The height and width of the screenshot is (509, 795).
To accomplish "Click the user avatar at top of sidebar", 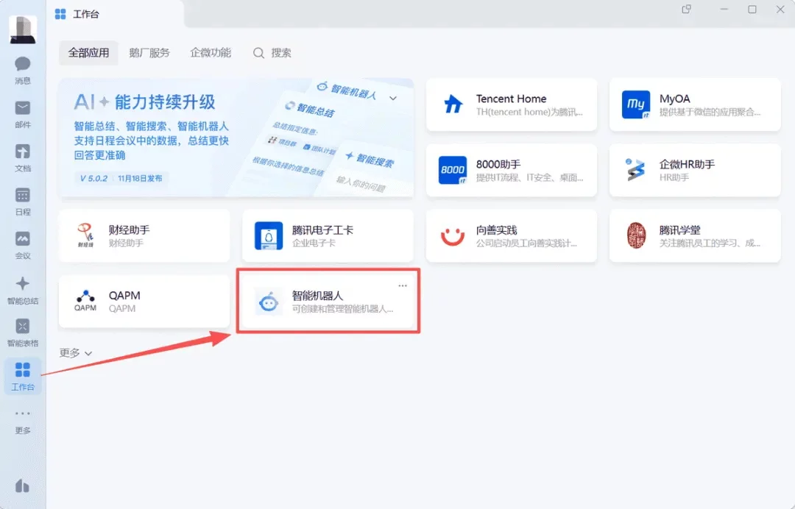I will pos(23,29).
